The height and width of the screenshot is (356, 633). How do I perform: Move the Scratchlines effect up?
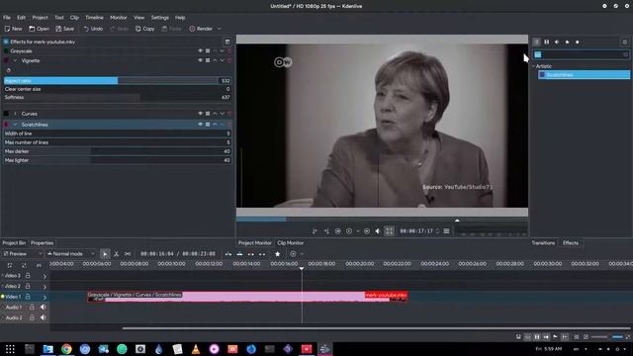215,125
